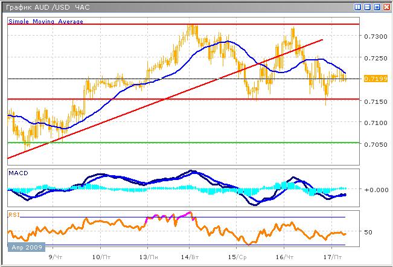Select the green horizontal support line
The width and height of the screenshot is (393, 267).
(x=181, y=143)
